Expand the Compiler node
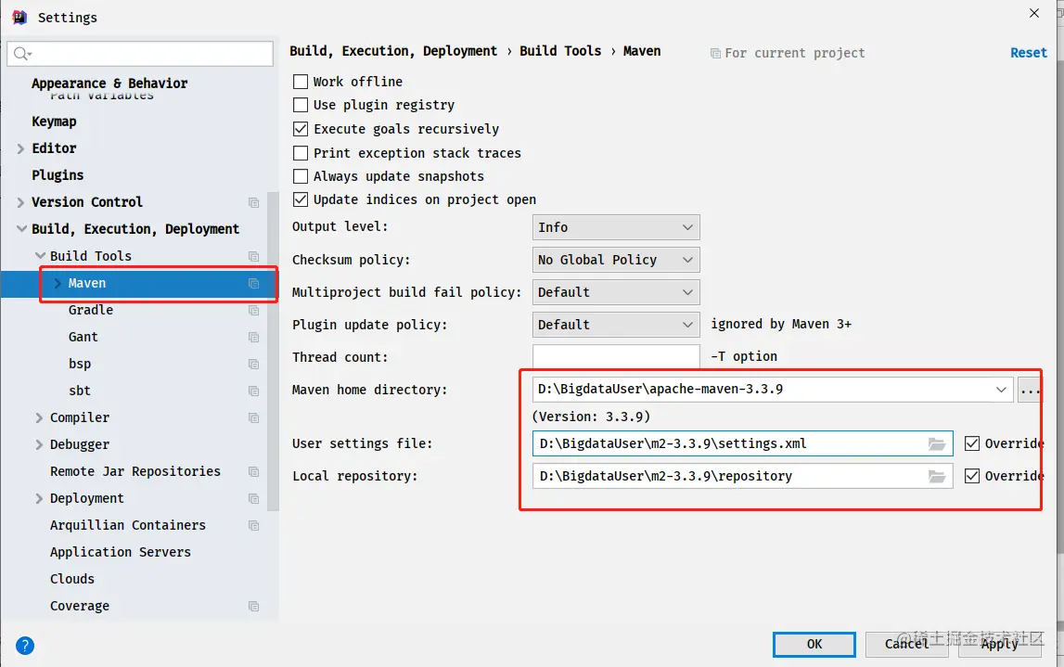Viewport: 1064px width, 667px height. pyautogui.click(x=39, y=418)
